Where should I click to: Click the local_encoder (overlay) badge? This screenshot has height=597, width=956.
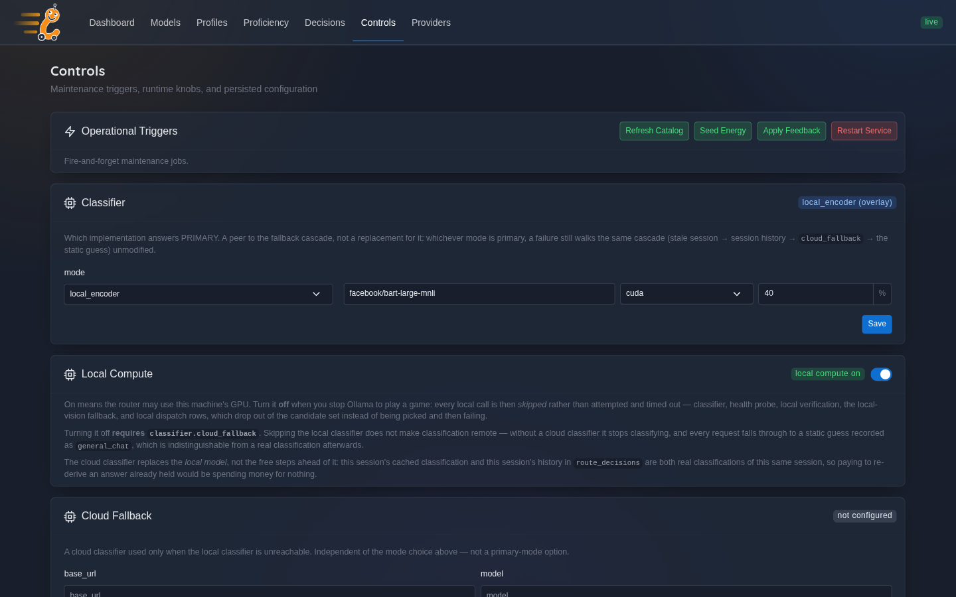coord(846,202)
